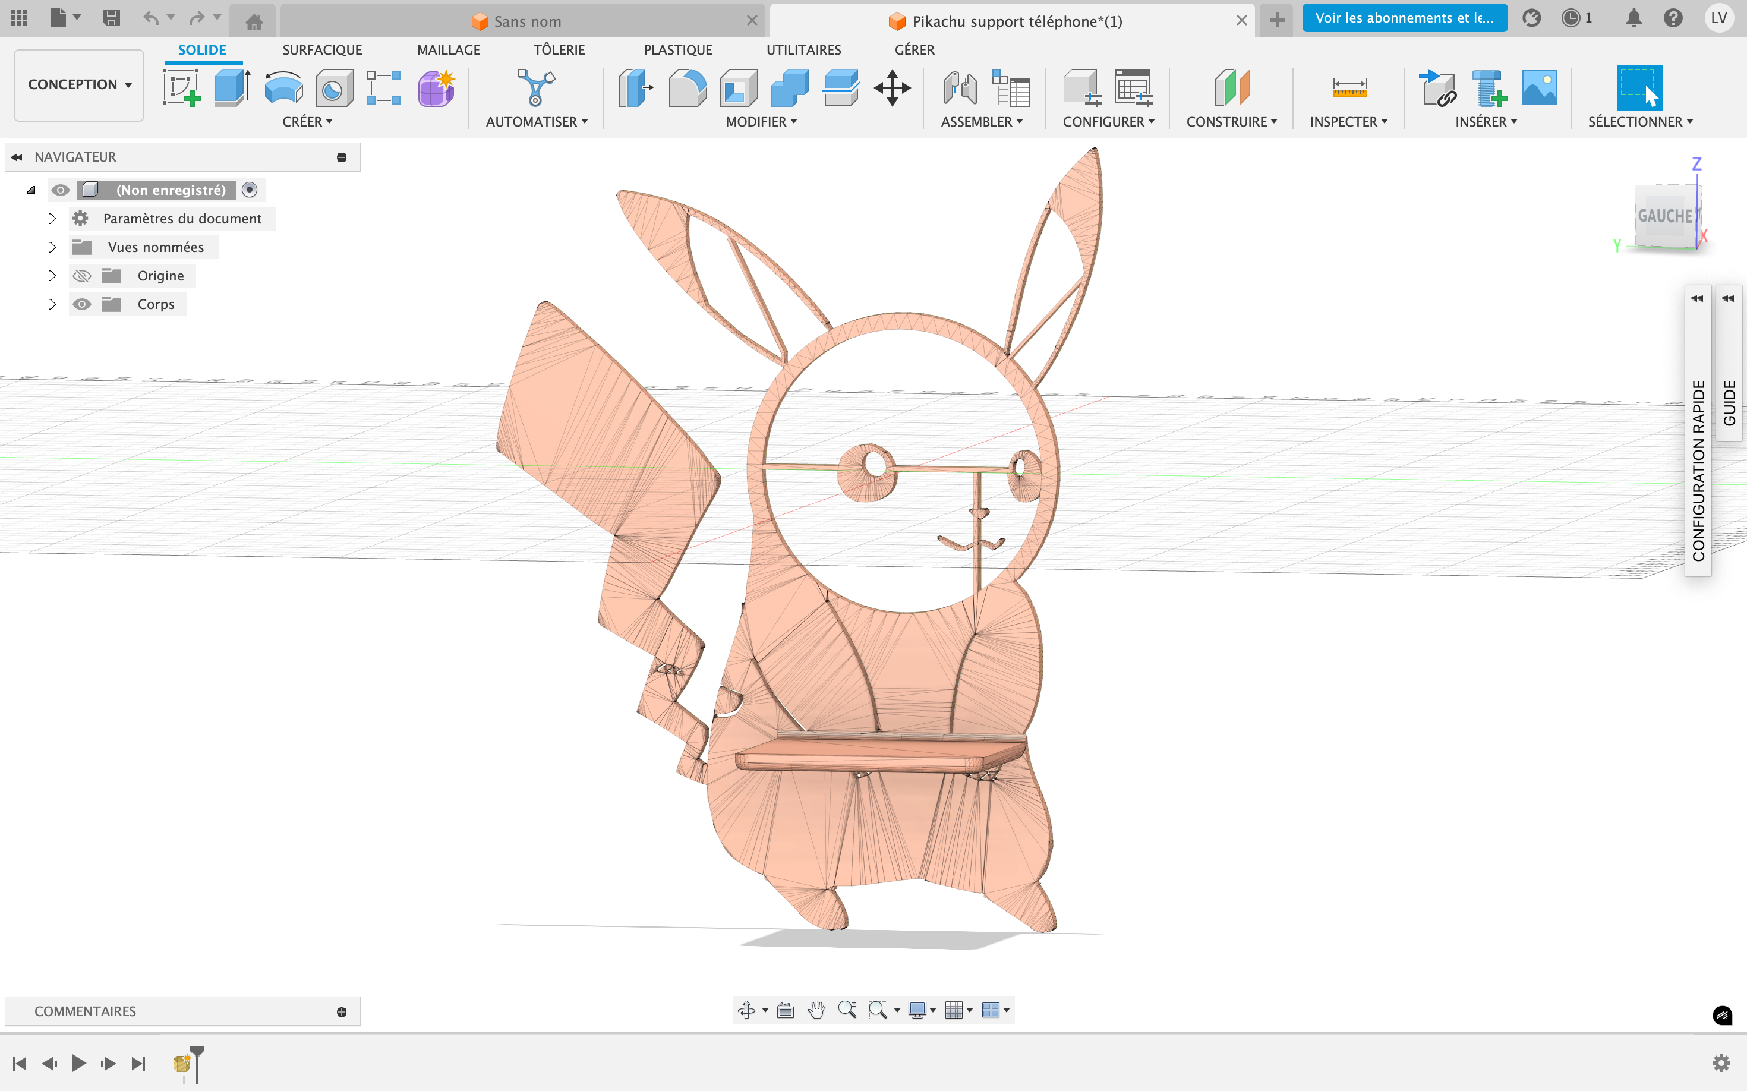Click Voir les abonnements button
1747x1091 pixels.
(1404, 18)
